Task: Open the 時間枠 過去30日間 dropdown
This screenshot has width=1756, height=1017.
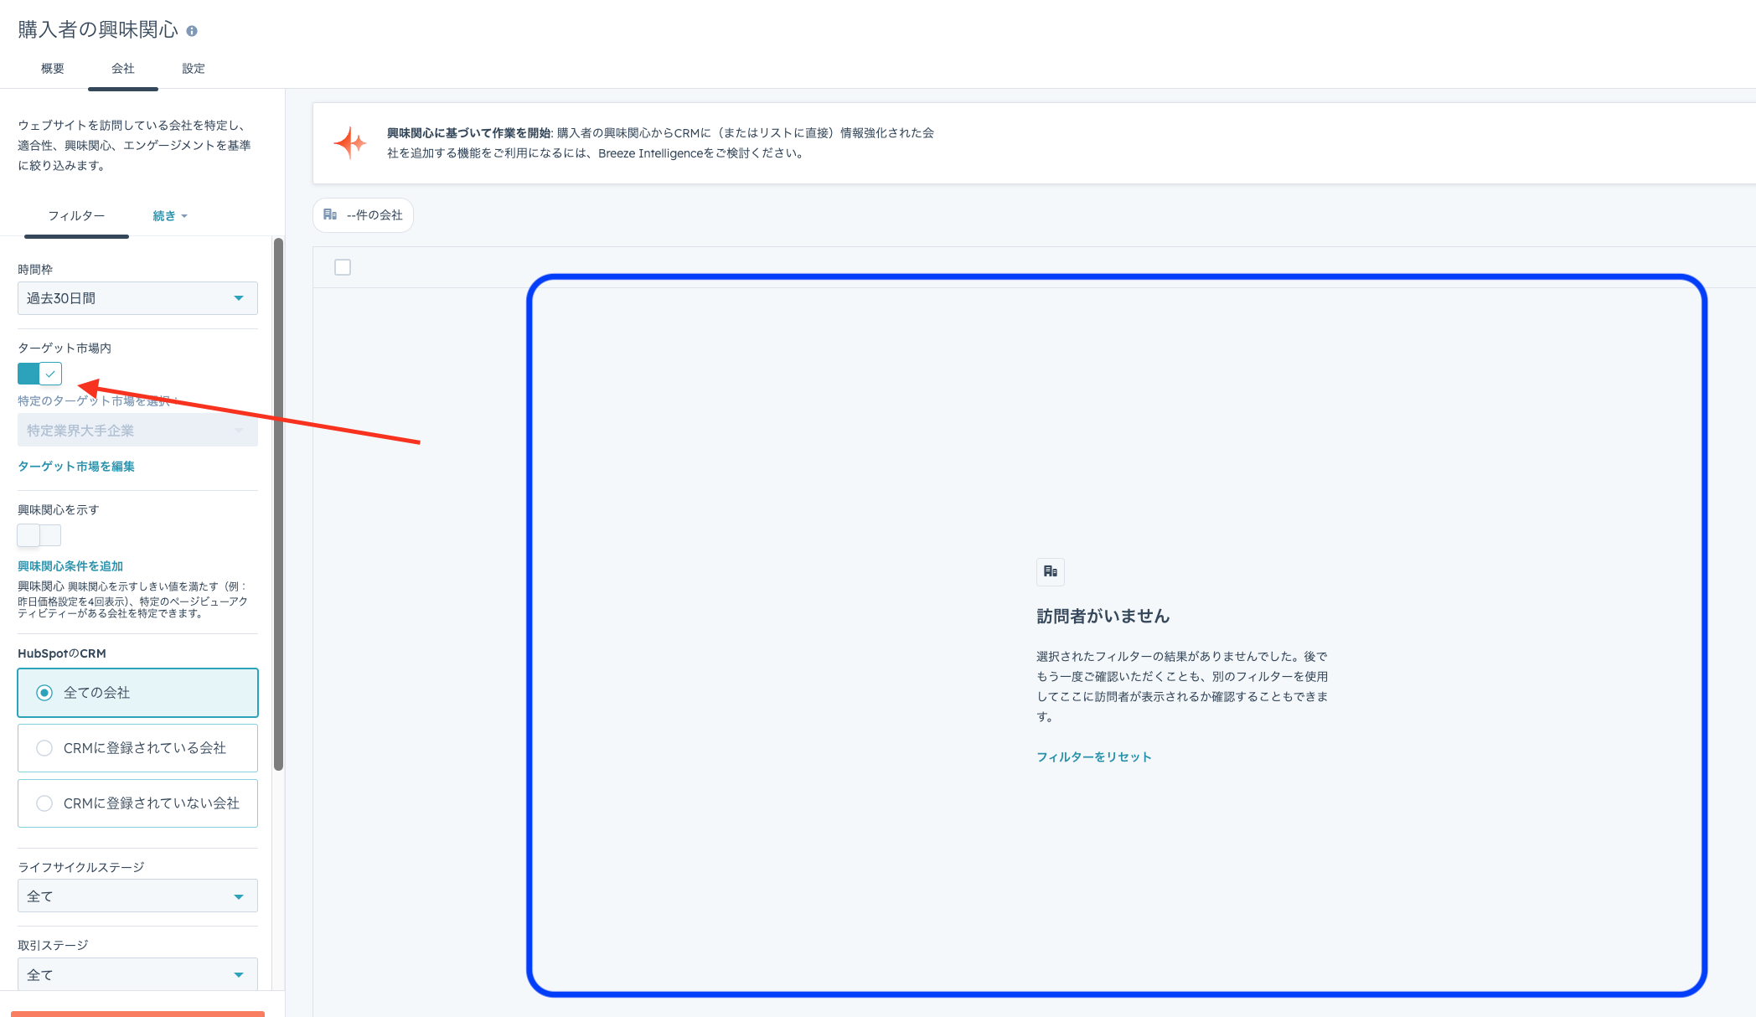Action: tap(137, 298)
